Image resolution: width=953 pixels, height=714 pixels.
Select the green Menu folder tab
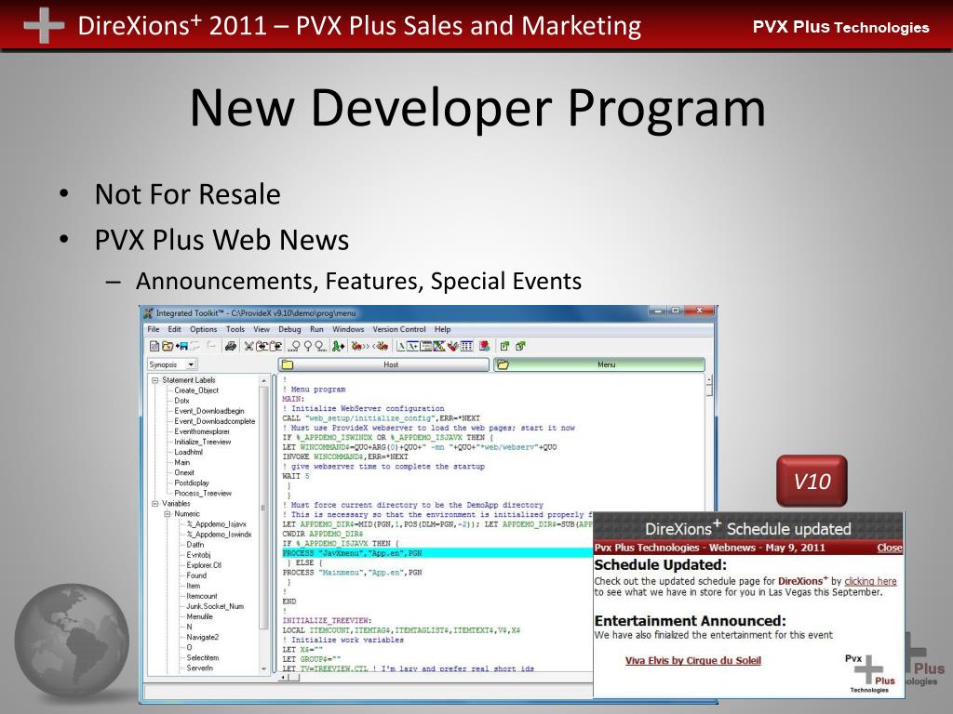599,364
